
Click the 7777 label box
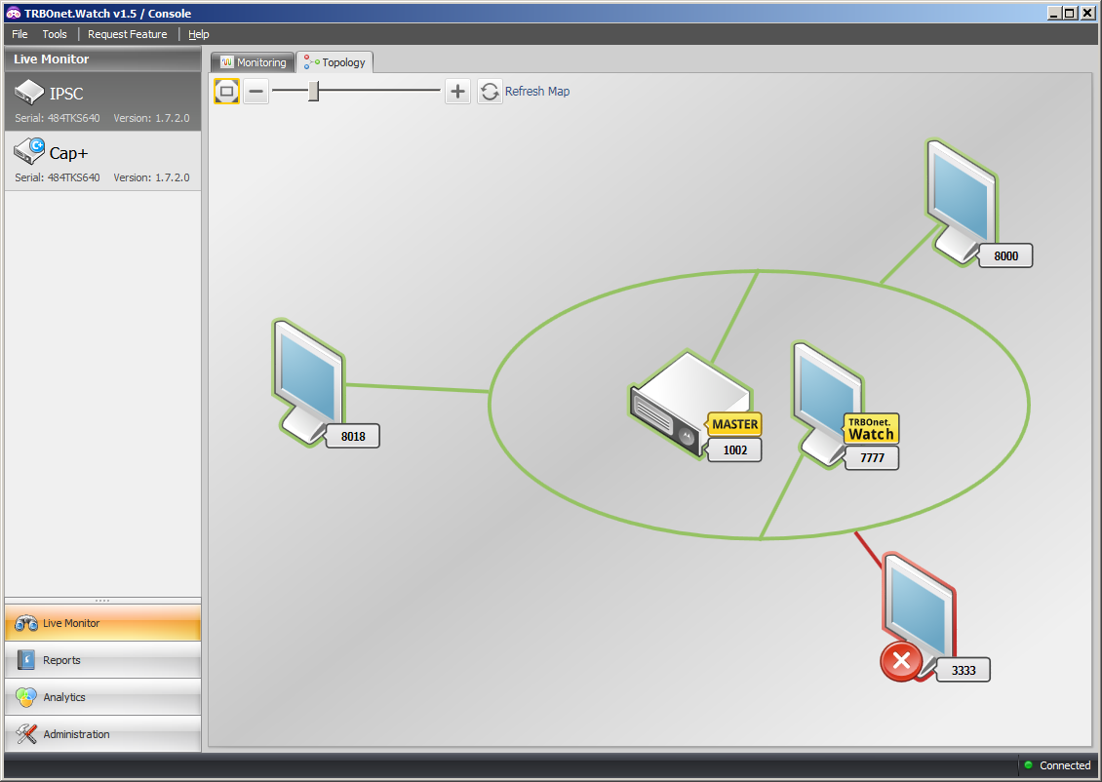(872, 458)
